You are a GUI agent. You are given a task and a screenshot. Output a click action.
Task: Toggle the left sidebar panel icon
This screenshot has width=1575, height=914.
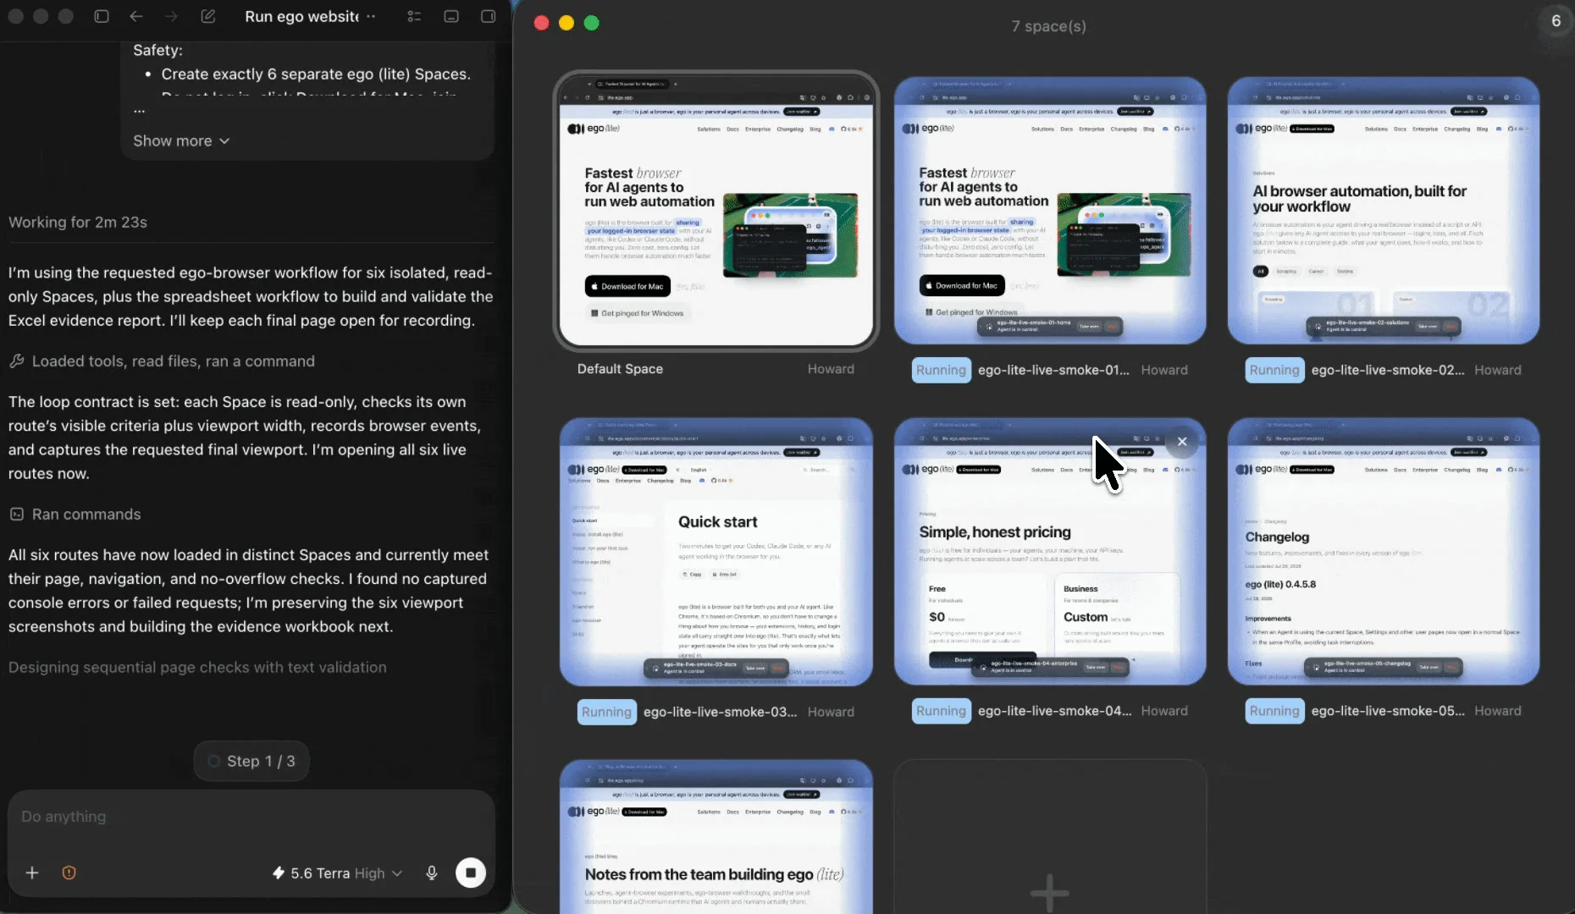click(102, 16)
